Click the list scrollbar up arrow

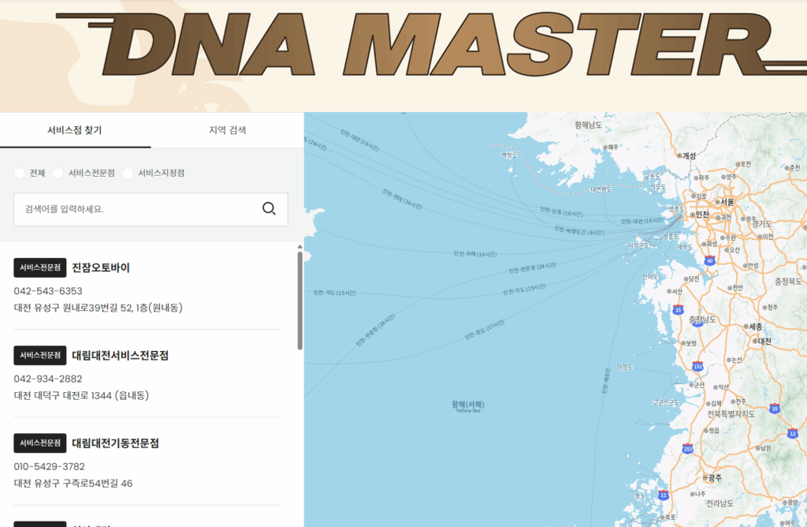pos(300,247)
